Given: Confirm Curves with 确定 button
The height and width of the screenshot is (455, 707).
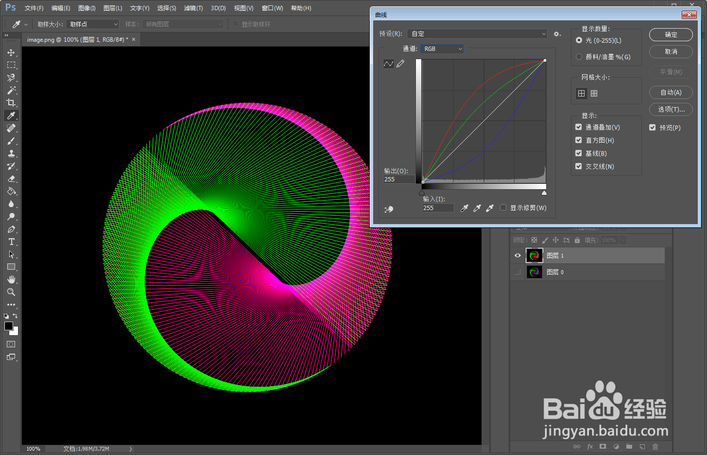Looking at the screenshot, I should point(671,35).
